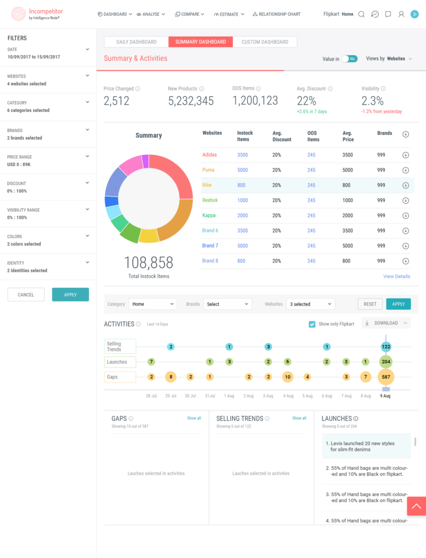Image resolution: width=426 pixels, height=558 pixels.
Task: Click the red scroll-to-top arrow button
Action: click(416, 506)
